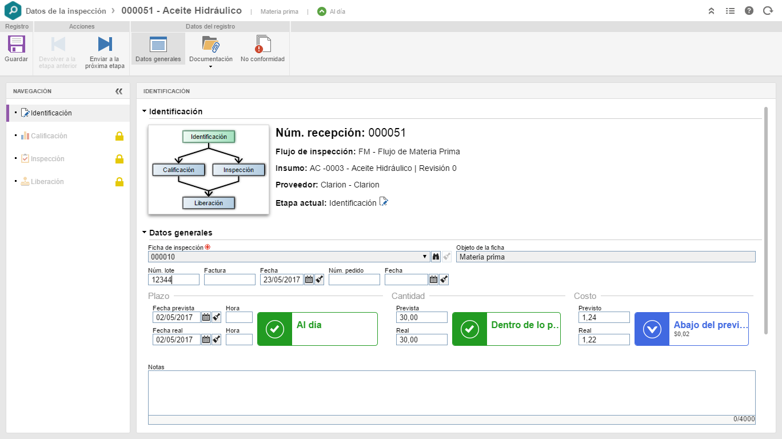Collapse header with double chevron up icon
Viewport: 782px width, 439px height.
(712, 11)
